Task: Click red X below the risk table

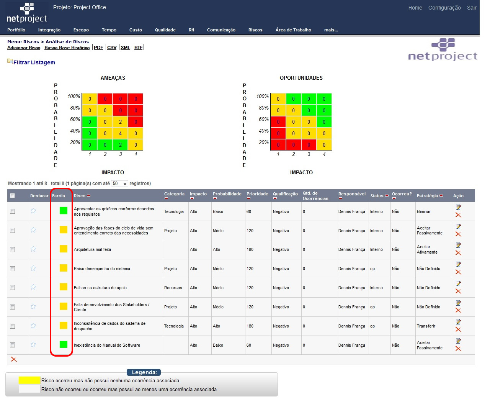Action: click(x=14, y=359)
